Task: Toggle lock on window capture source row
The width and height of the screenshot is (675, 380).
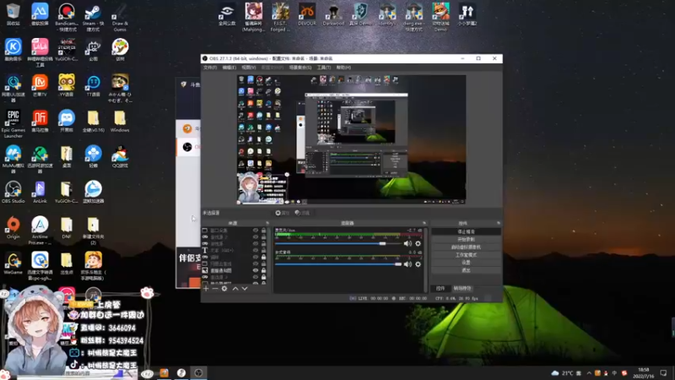Action: click(263, 231)
